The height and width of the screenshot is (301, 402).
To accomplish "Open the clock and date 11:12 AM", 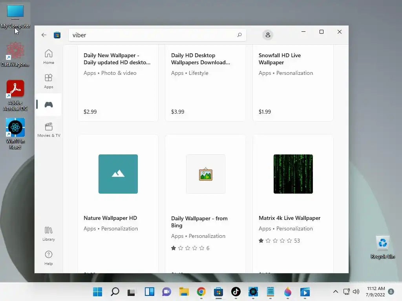I will tap(376, 292).
